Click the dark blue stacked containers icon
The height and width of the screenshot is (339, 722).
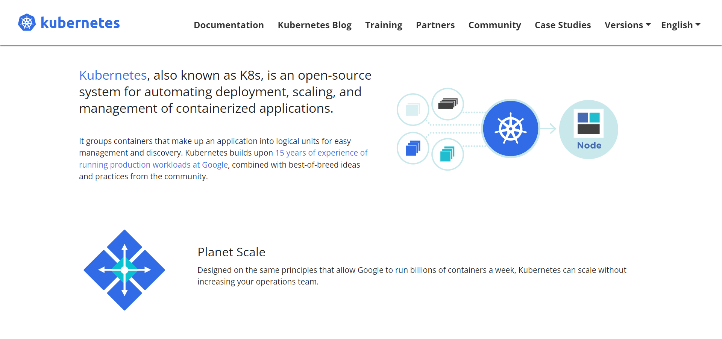point(413,148)
